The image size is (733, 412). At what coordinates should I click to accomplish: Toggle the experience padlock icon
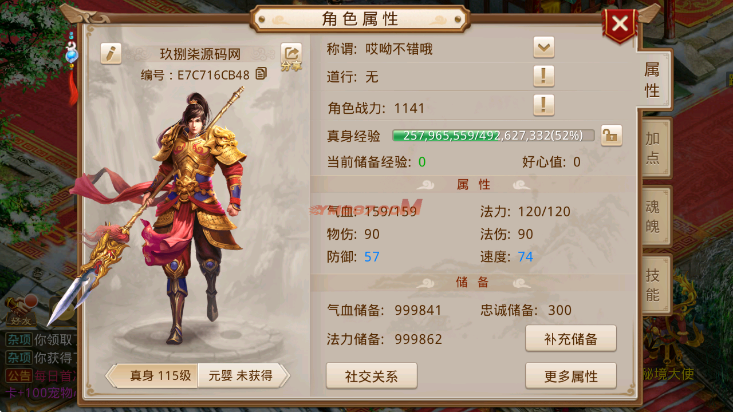pyautogui.click(x=611, y=136)
